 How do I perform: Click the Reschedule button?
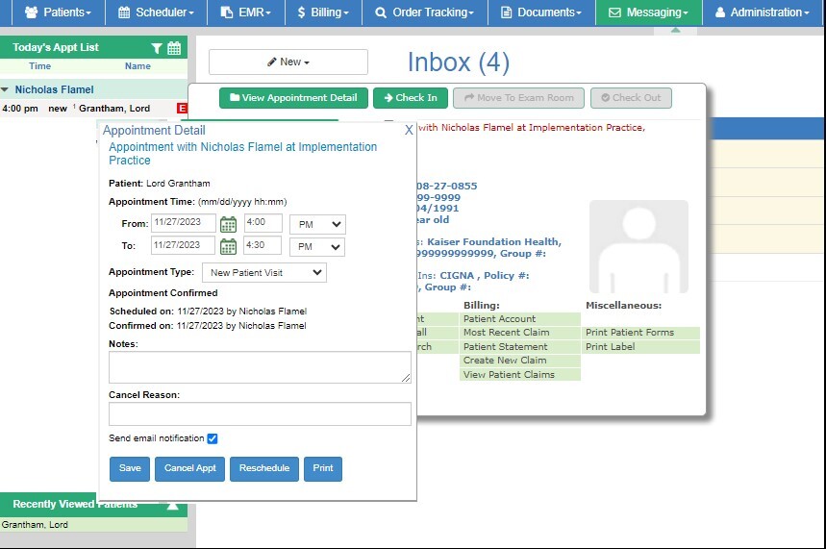coord(264,468)
